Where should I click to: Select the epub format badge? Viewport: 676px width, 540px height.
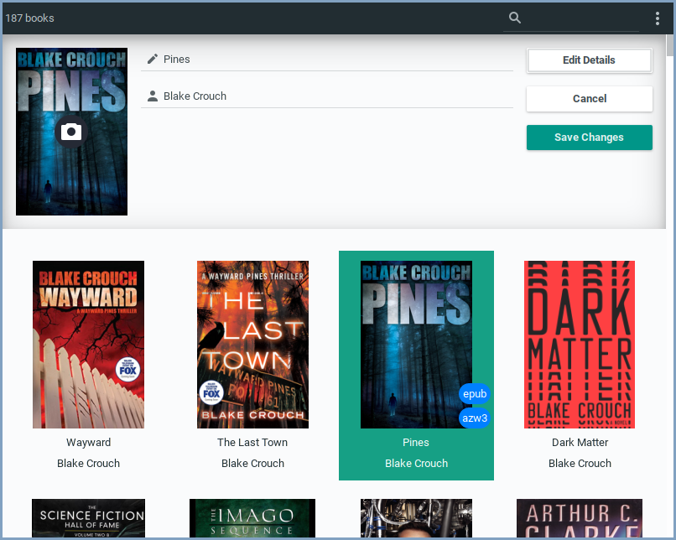[475, 393]
